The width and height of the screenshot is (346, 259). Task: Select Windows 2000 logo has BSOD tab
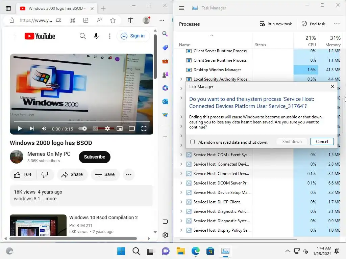click(56, 8)
